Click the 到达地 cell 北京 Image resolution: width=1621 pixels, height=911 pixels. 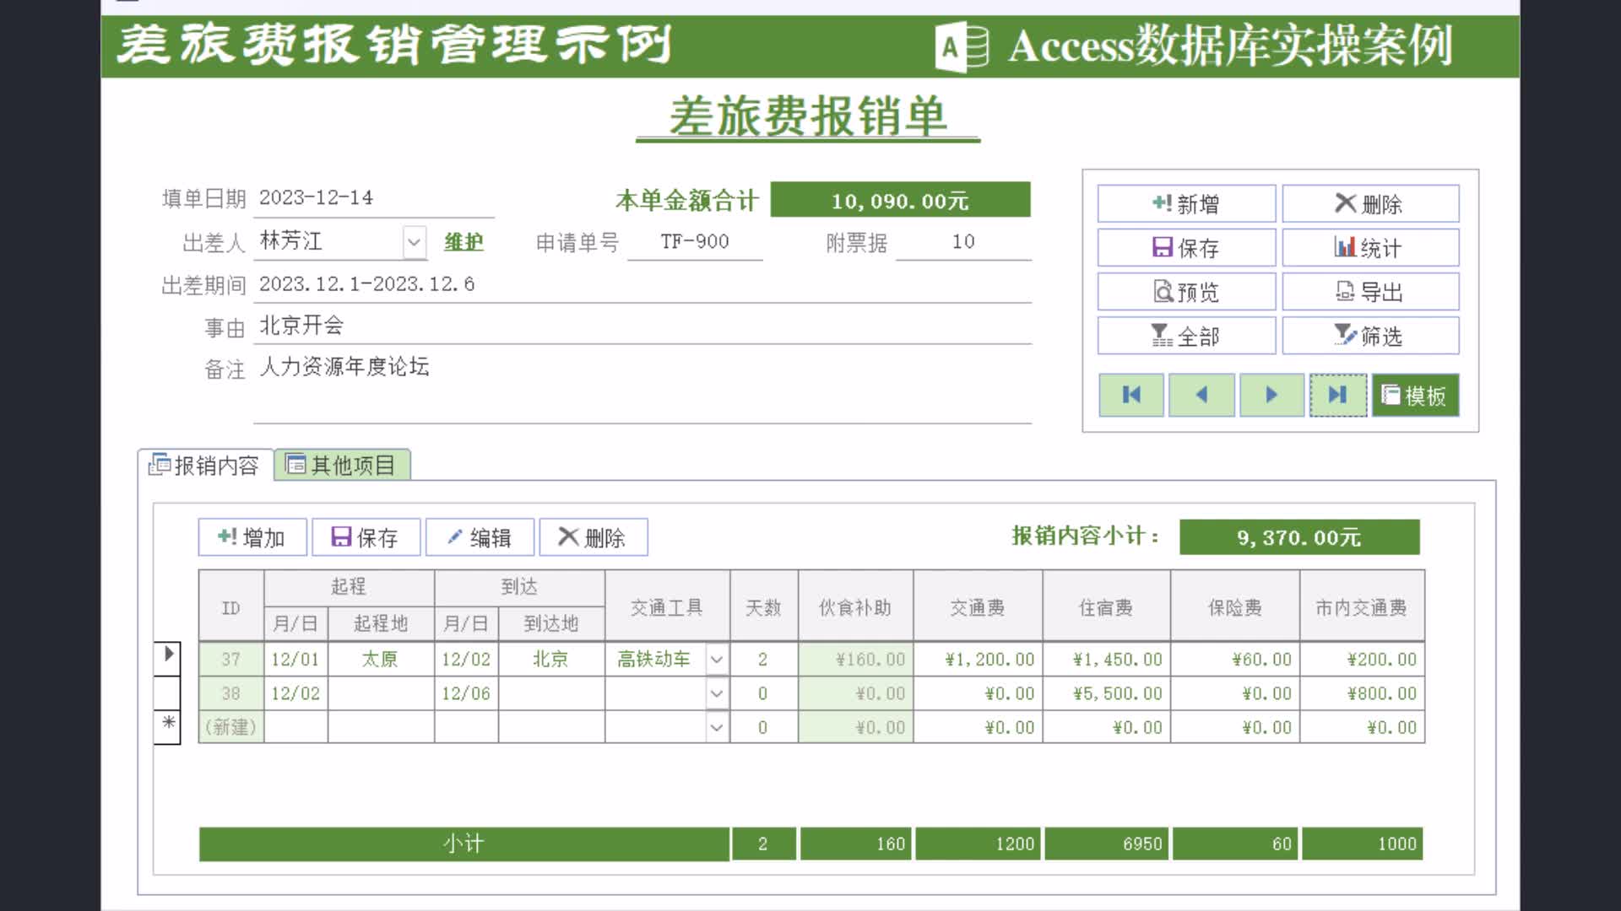551,660
